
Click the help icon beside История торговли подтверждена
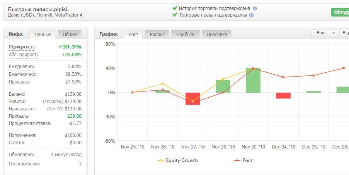point(255,8)
